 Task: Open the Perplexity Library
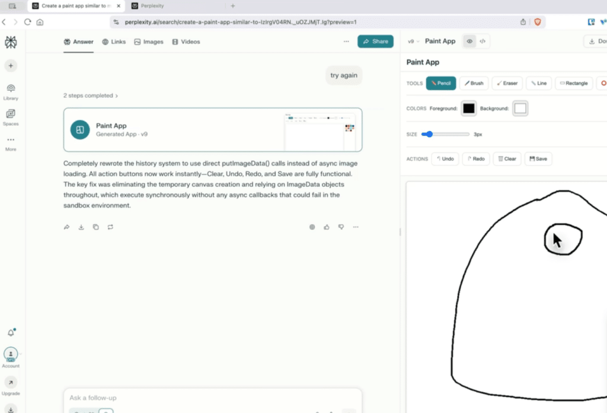click(11, 90)
